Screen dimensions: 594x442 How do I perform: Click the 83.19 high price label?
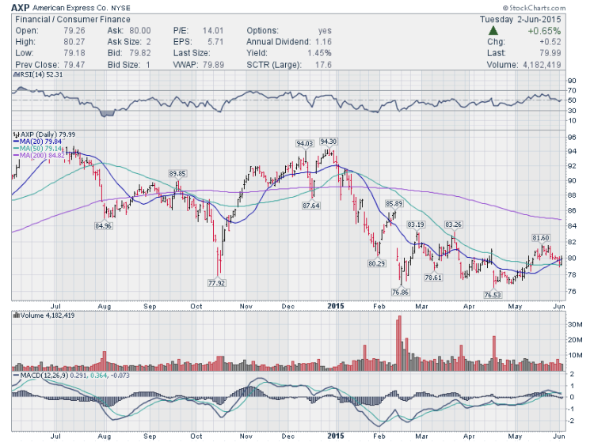(416, 225)
